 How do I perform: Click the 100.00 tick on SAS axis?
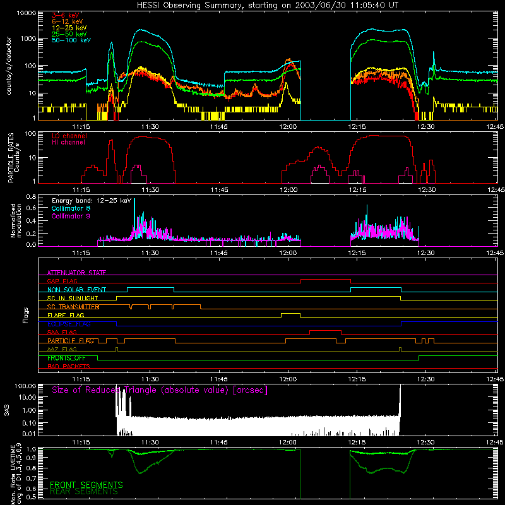pyautogui.click(x=25, y=386)
